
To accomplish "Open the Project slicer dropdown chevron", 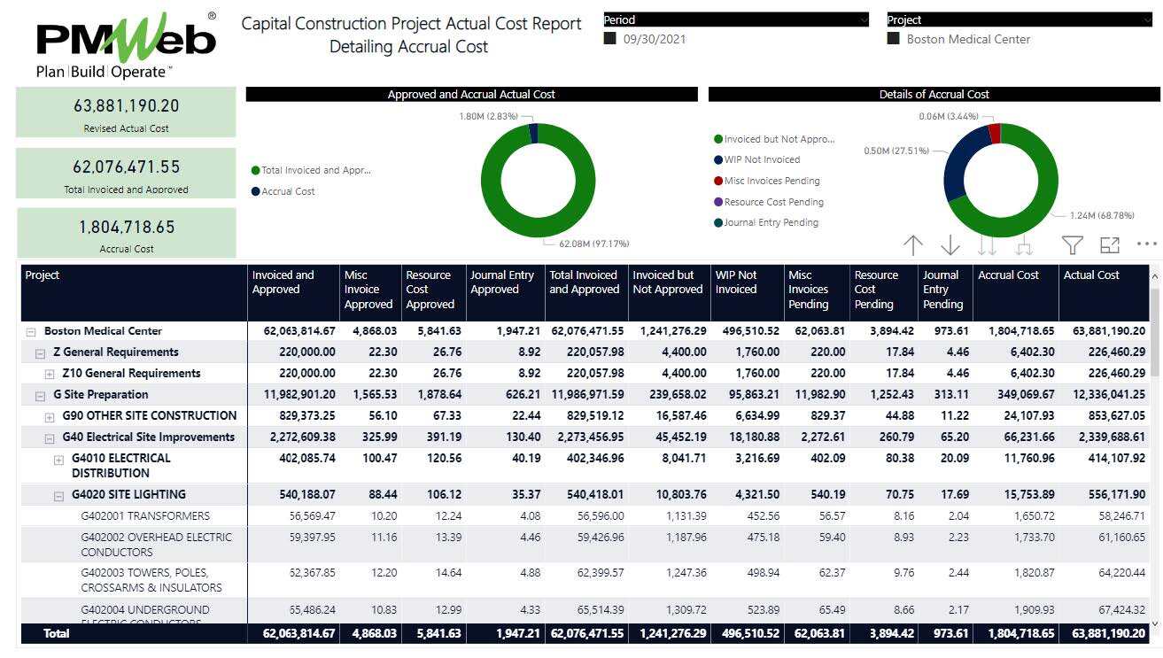I will tap(1146, 19).
